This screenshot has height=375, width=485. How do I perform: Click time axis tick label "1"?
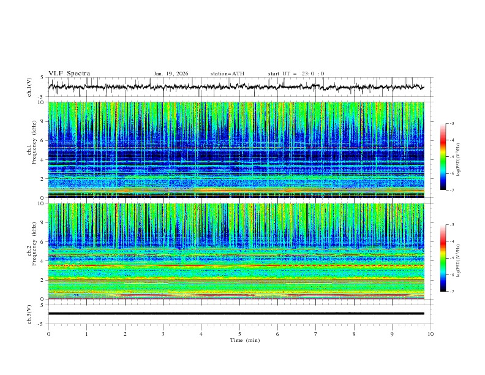click(86, 334)
